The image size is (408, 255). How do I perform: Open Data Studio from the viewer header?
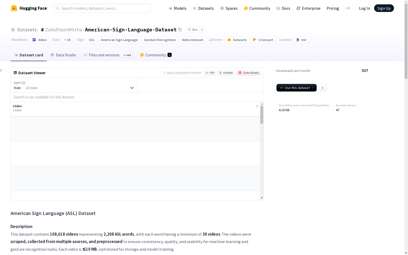248,73
